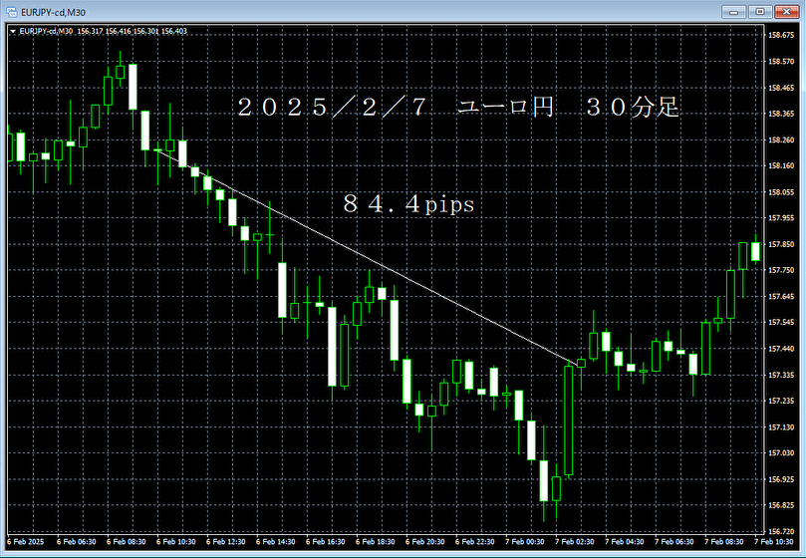Click price label 156.720 on the scale
This screenshot has height=558, width=806.
coord(781,531)
